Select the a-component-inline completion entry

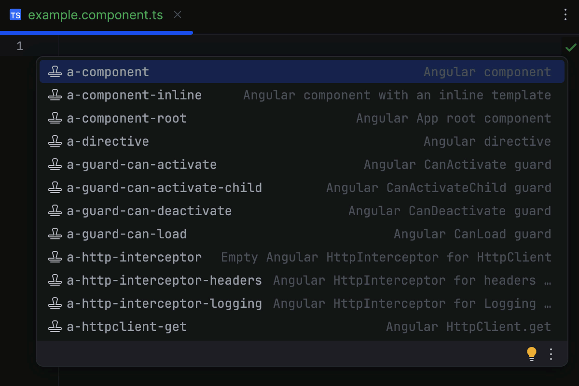coord(134,95)
